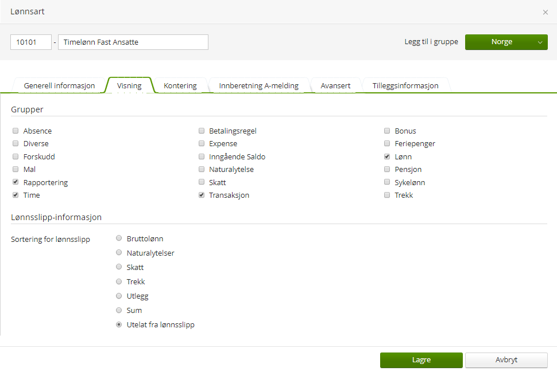Show the Tilleggsinformasjon tab

coord(405,85)
